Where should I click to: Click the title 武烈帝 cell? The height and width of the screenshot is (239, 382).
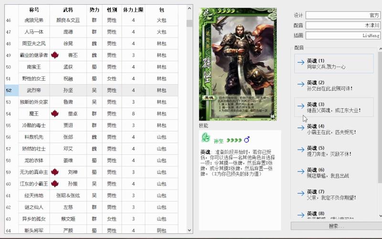point(34,90)
